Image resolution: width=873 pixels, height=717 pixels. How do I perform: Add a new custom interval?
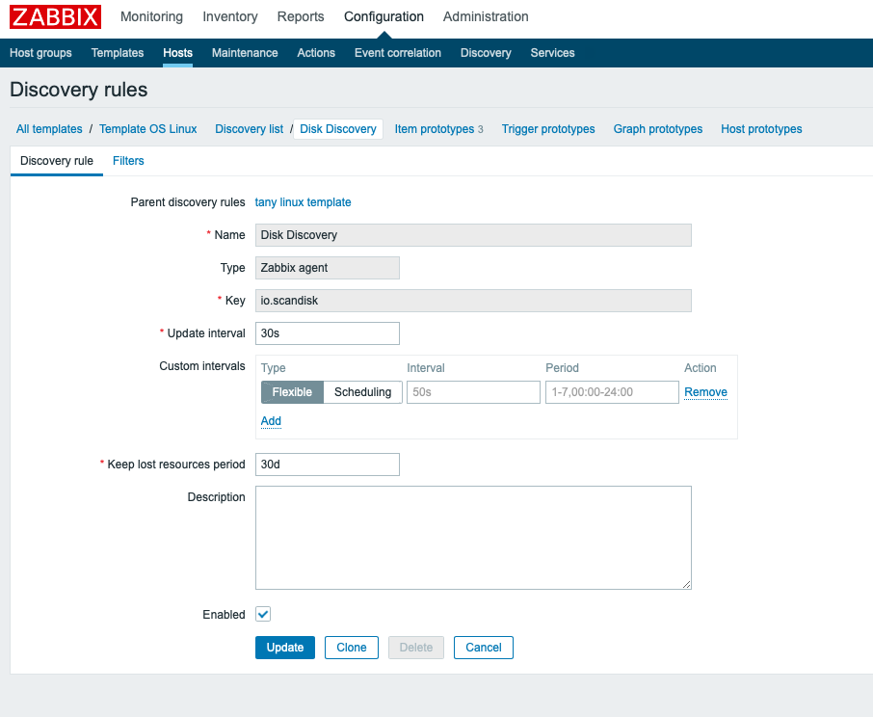[x=271, y=421]
